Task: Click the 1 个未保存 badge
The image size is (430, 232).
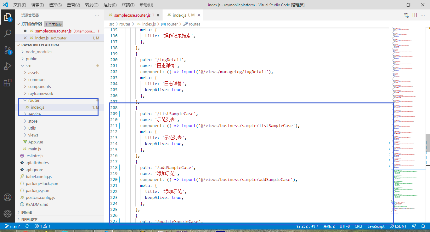Action: point(54,24)
